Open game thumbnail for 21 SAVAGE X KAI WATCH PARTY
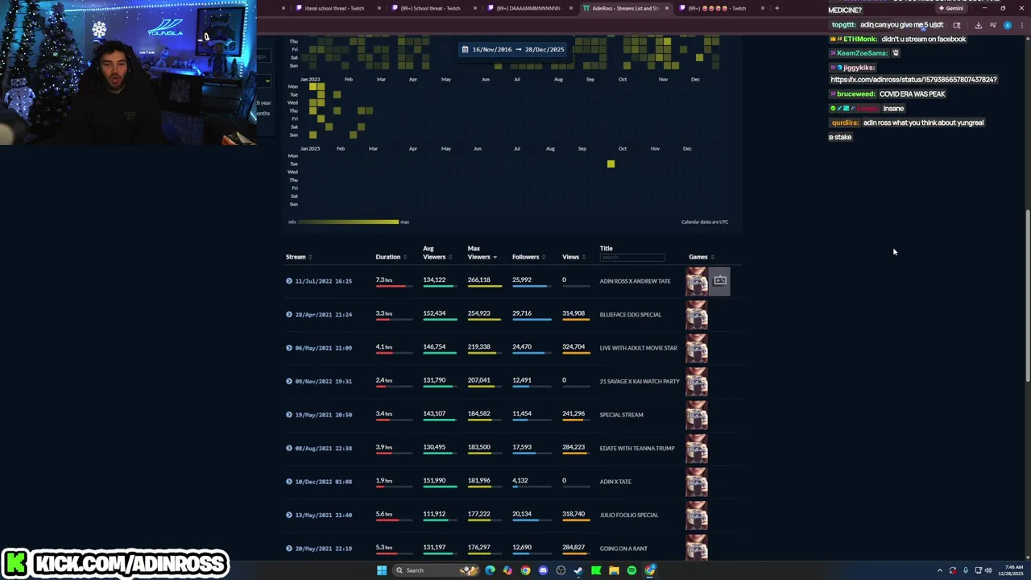1031x580 pixels. [x=697, y=381]
